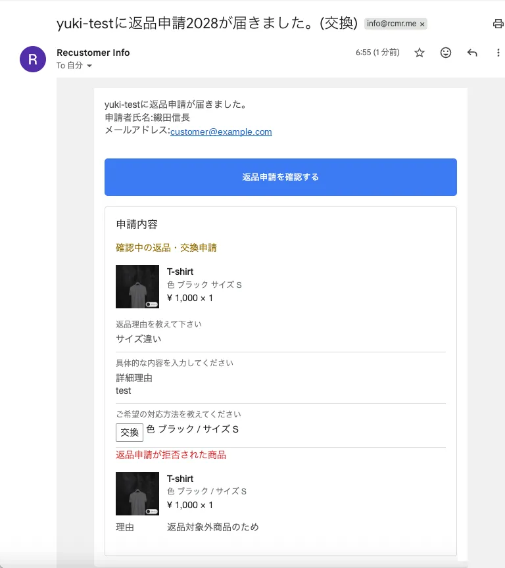
Task: Expand recipient details next to To 自分
Action: click(89, 66)
